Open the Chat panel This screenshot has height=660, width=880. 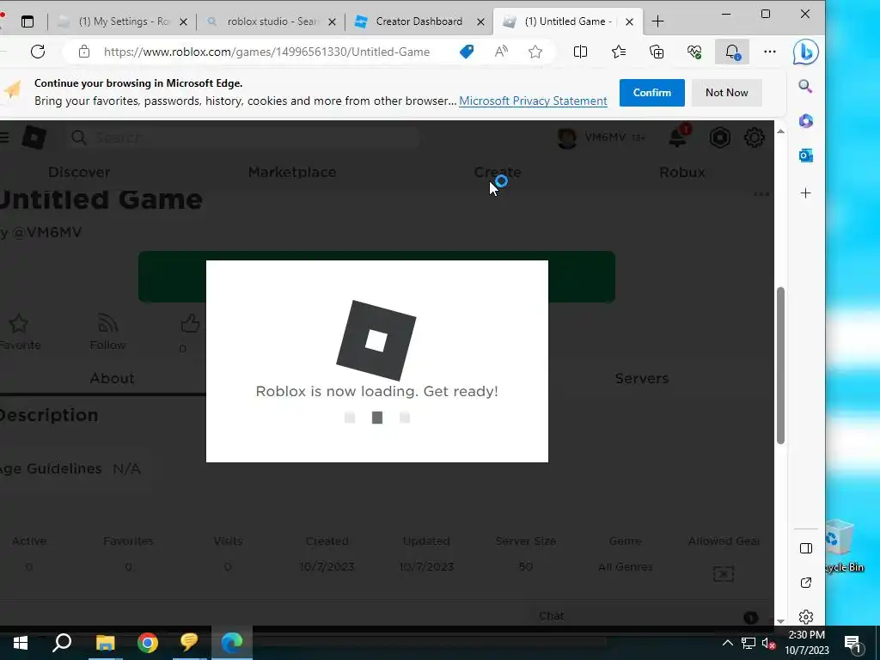pos(652,616)
